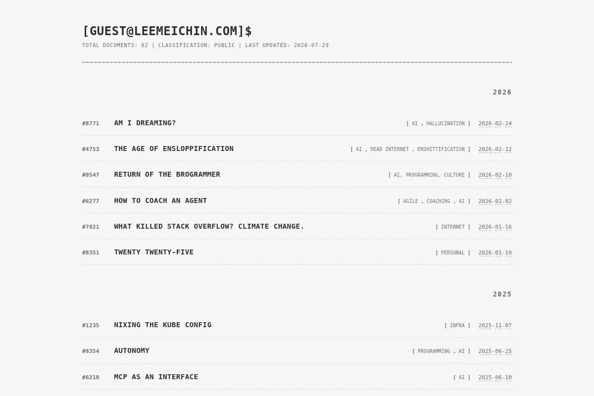Viewport: 594px width, 396px height.
Task: Open 'NIXING THE KUBE CONFIG' article
Action: pos(163,325)
